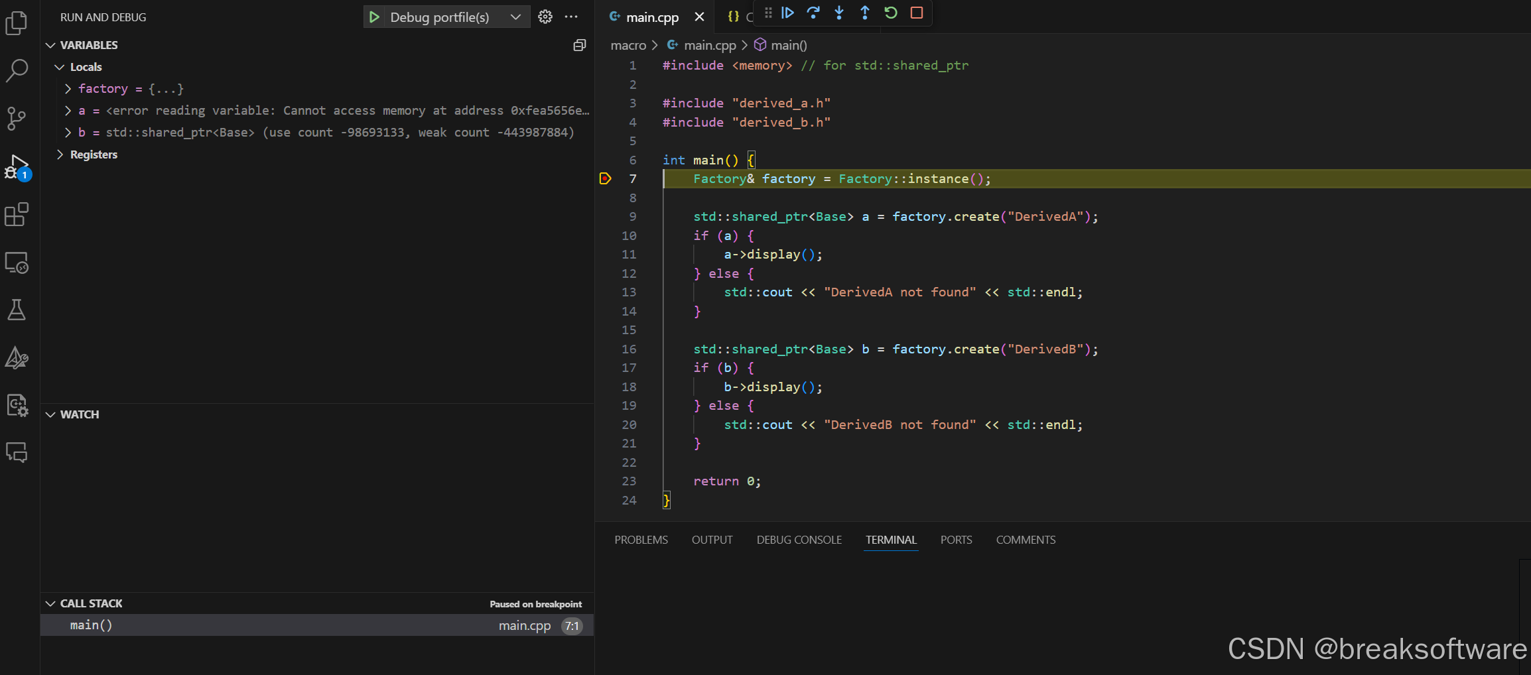Screen dimensions: 1531x675
Task: Step out of current function
Action: pos(865,13)
